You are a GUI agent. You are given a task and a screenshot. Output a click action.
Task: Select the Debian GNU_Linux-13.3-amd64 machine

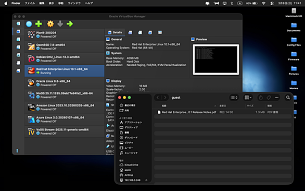(x=65, y=59)
